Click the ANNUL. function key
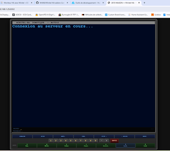The width and height of the screenshot is (170, 151). click(63, 137)
